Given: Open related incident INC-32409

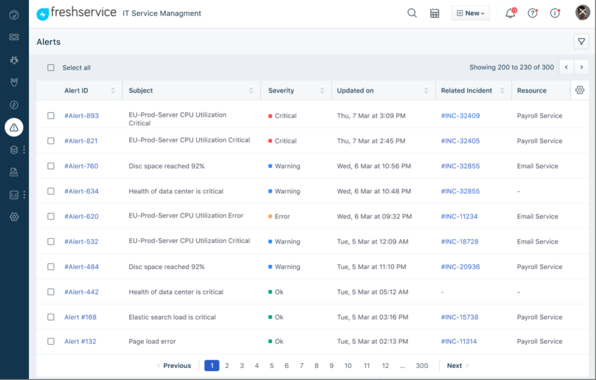Looking at the screenshot, I should 460,116.
